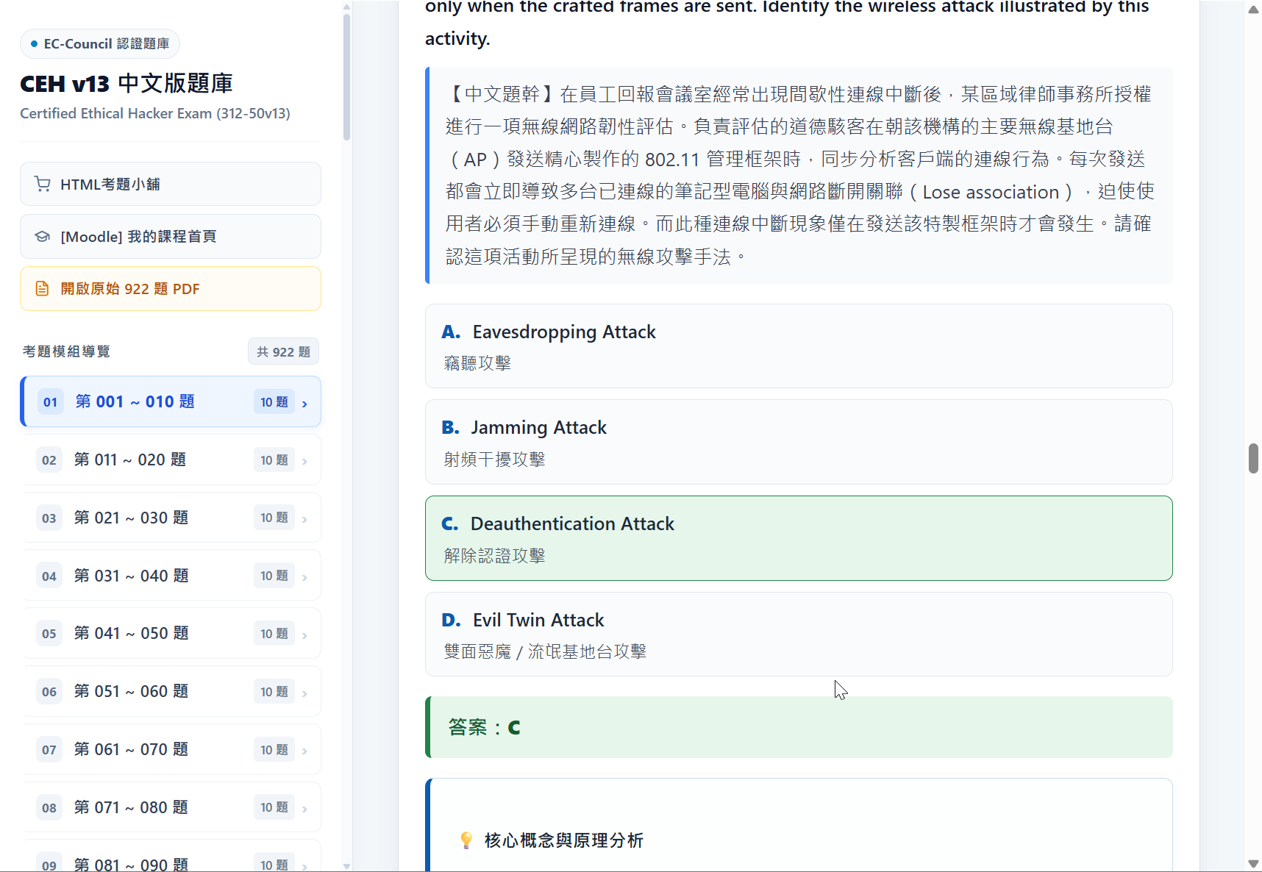
Task: Click the sidebar scroll-down arrow
Action: tap(346, 866)
